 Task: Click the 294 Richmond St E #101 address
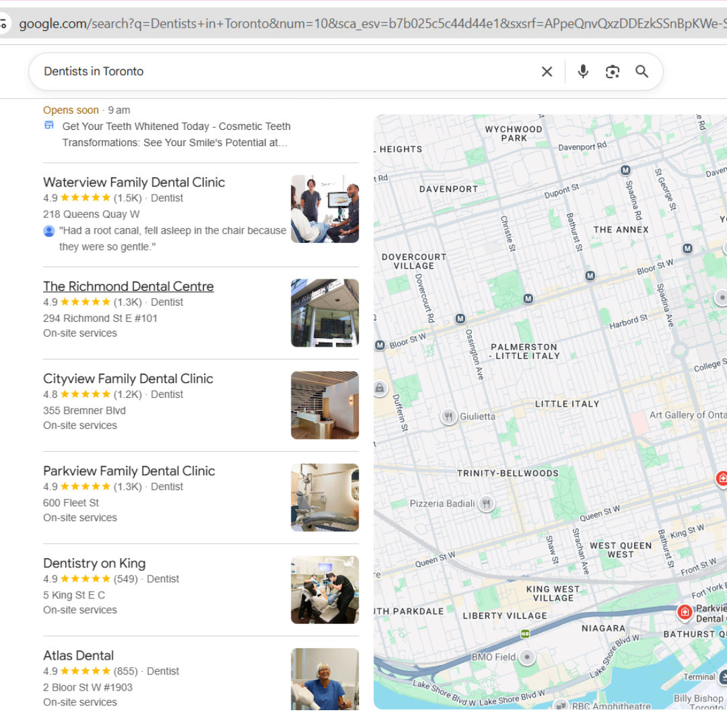100,318
